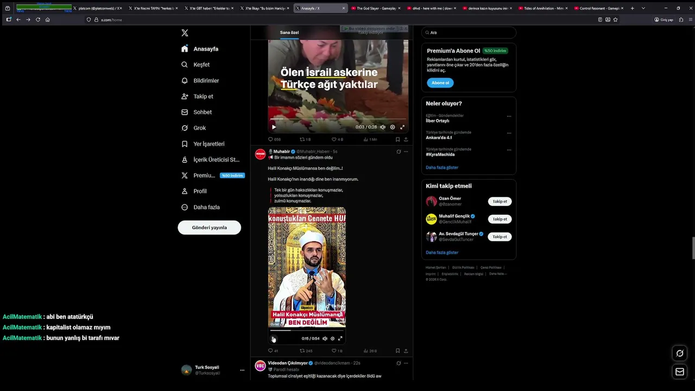695x391 pixels.
Task: Open settings gear on the Muhabir video
Action: [333, 338]
